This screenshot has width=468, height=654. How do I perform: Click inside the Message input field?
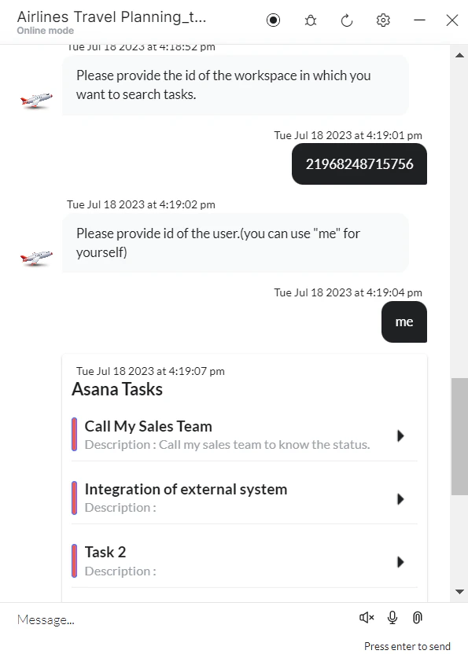(157, 619)
